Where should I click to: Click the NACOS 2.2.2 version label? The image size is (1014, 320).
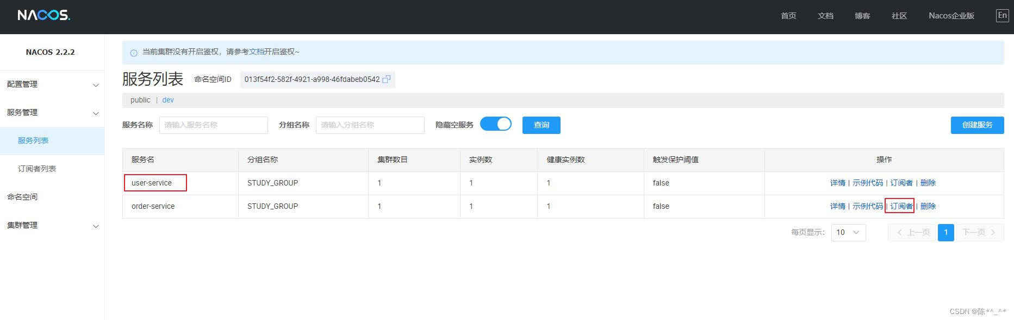tap(50, 52)
